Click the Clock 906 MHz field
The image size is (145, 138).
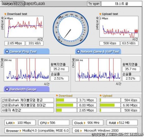88,123
